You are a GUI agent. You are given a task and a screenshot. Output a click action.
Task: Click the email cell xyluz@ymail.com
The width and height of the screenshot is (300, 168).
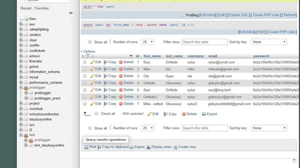pyautogui.click(x=221, y=62)
